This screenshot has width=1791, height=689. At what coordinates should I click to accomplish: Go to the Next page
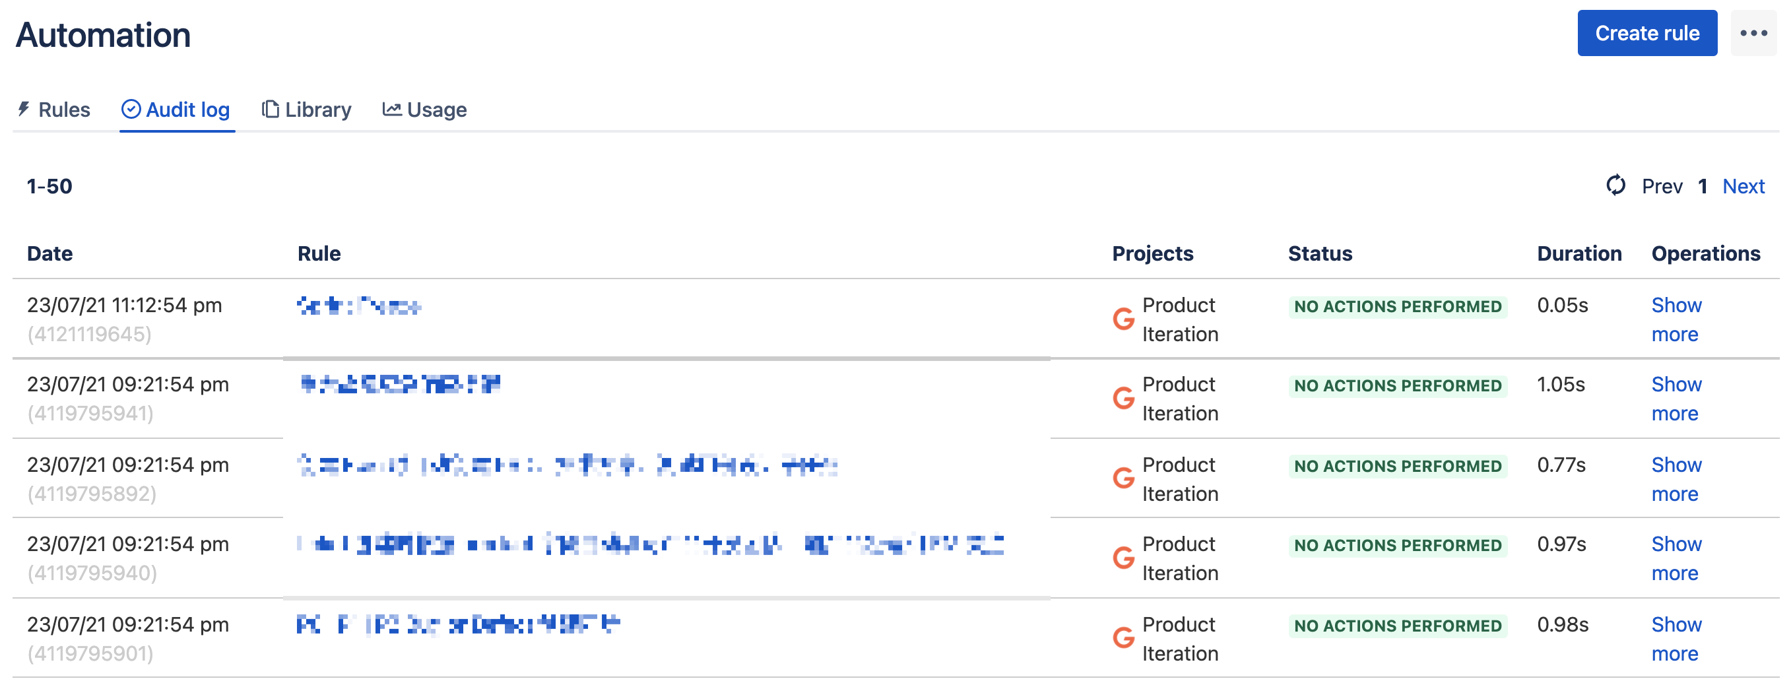click(1743, 186)
